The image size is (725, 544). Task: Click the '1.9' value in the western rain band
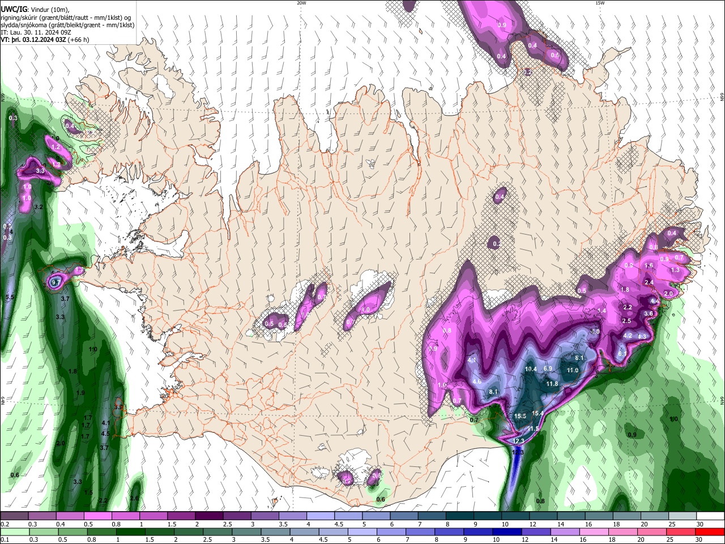coord(80,393)
